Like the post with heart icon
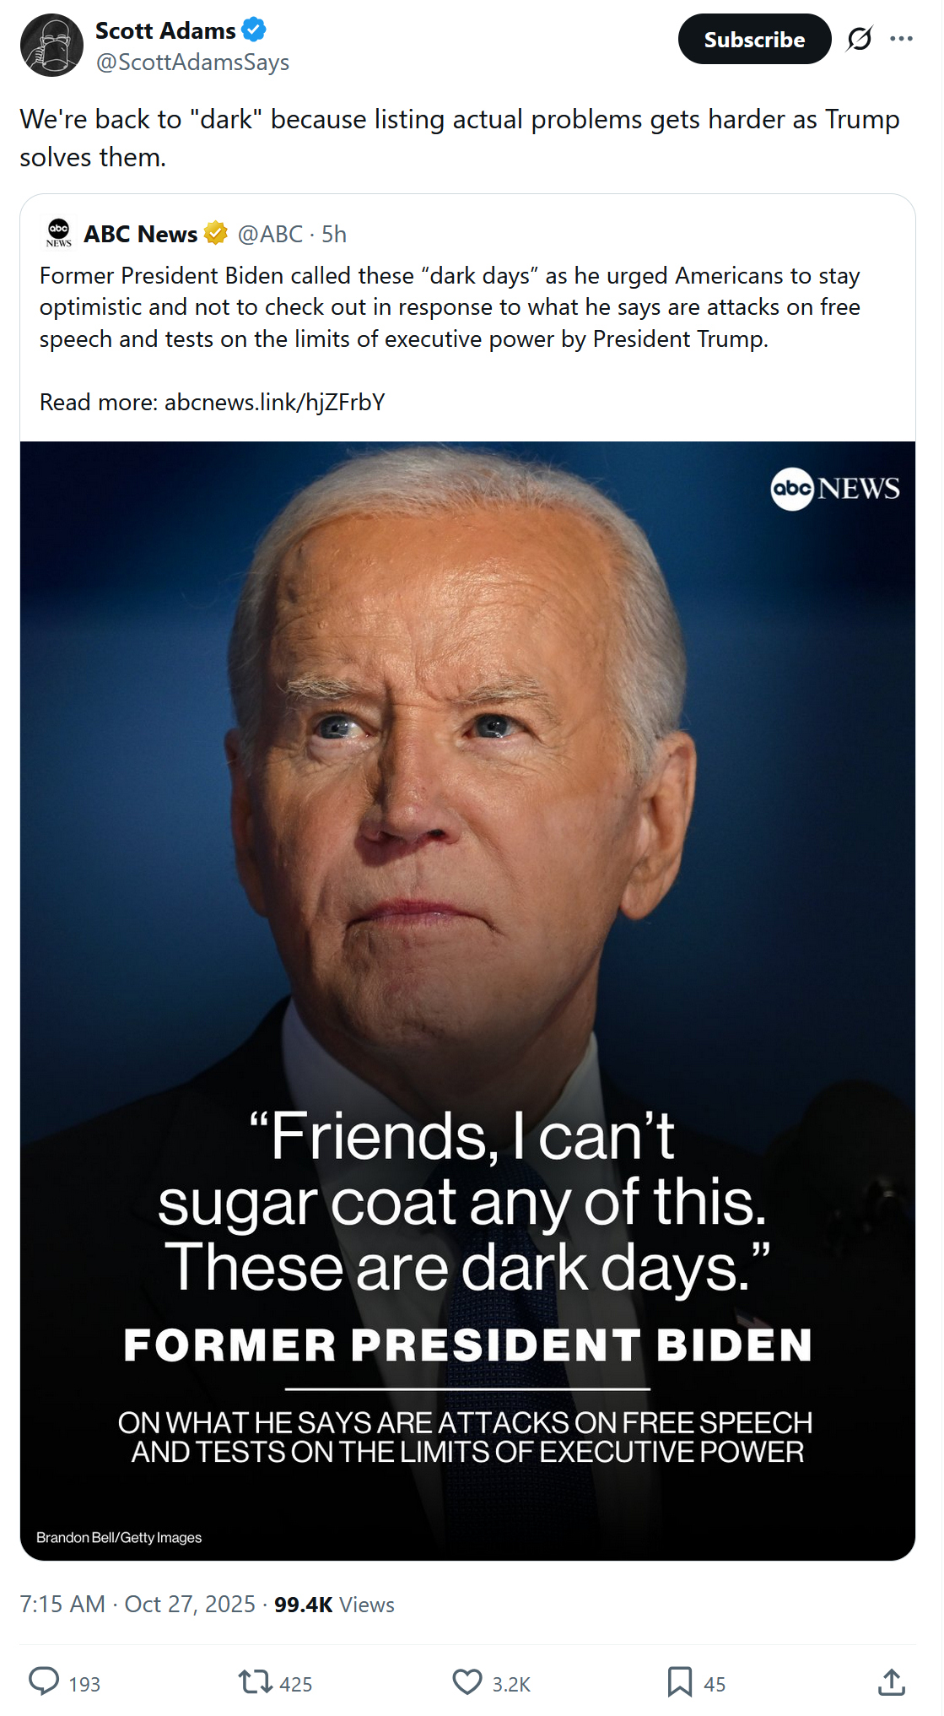The height and width of the screenshot is (1716, 944). pos(467,1681)
